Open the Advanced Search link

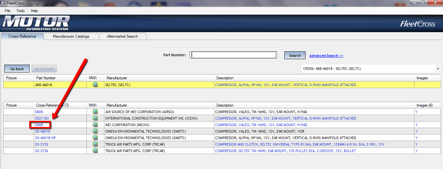pyautogui.click(x=326, y=56)
